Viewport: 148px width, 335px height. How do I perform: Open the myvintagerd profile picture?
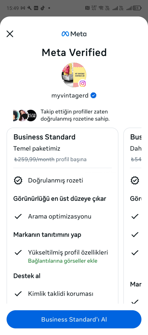74,75
